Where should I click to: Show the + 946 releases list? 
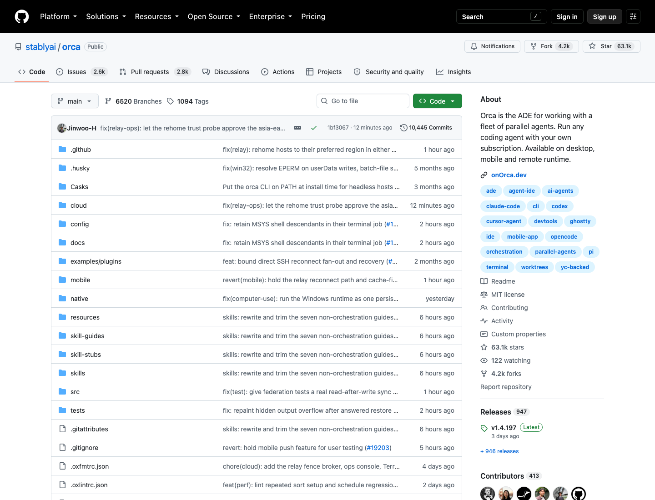499,451
